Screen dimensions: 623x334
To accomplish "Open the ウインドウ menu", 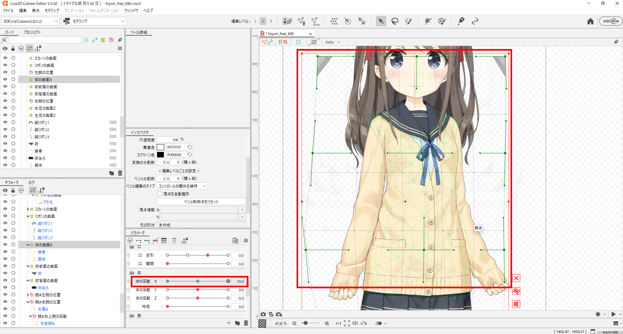I will [x=131, y=10].
